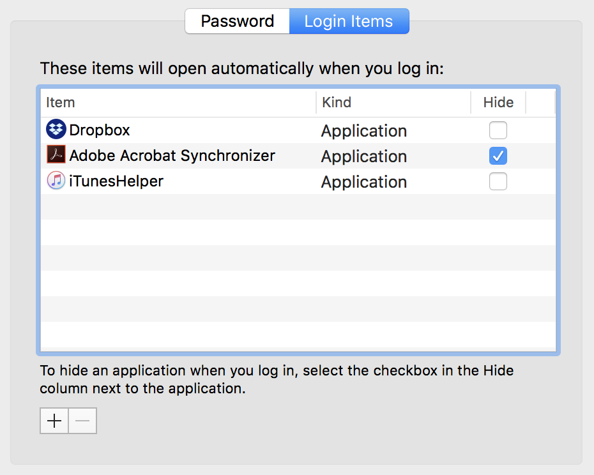Click the Kind column header
This screenshot has width=594, height=475.
coord(337,102)
